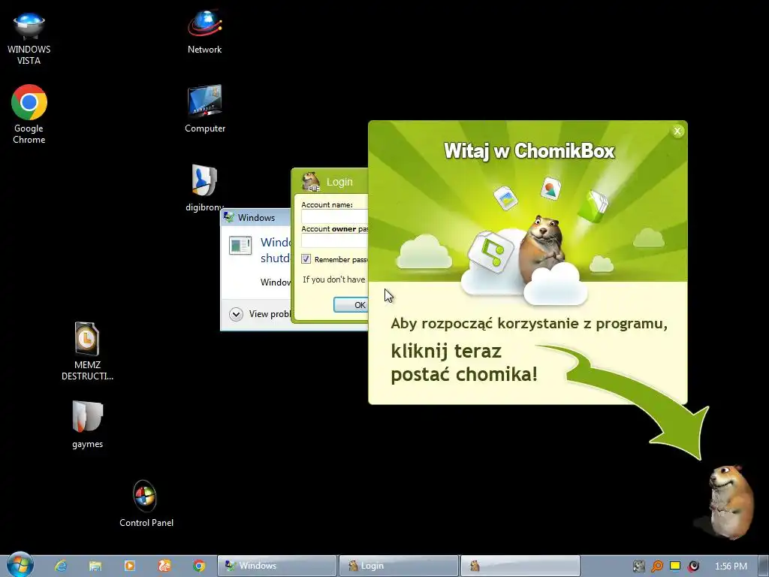
Task: Click the "Aby rozpocząć korzystanie z programu," text
Action: [529, 324]
